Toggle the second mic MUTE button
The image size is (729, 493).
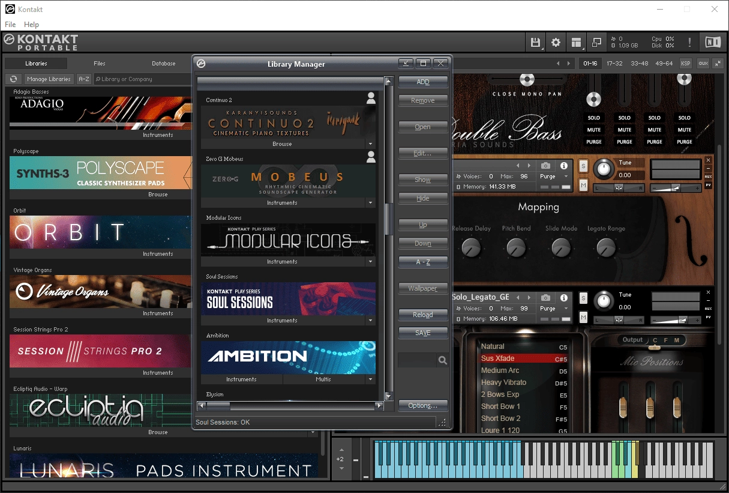(x=625, y=130)
